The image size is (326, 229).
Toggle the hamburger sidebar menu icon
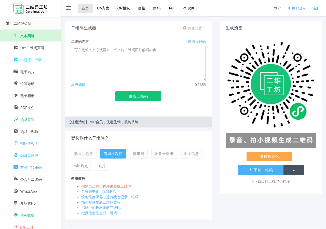click(68, 8)
